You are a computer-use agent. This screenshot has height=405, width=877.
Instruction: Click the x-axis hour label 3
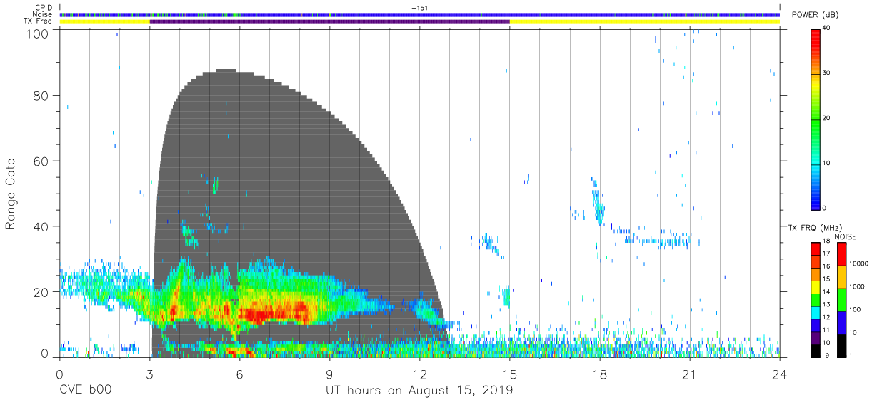(149, 374)
